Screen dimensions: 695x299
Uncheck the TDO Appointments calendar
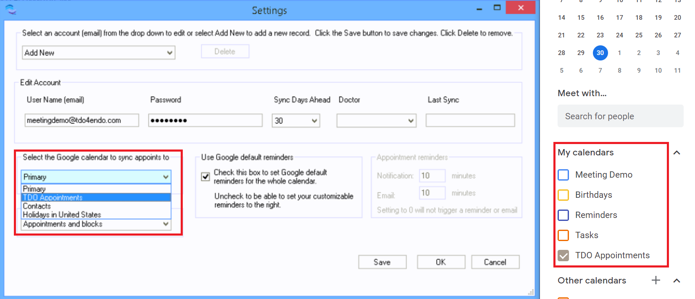click(563, 255)
